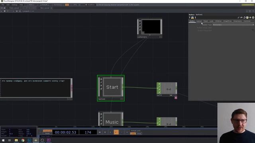
Task: Toggle the viewer-active dot on Start node
Action: coord(101,79)
